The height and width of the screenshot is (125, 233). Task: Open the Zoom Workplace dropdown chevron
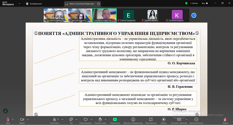click(19, 3)
